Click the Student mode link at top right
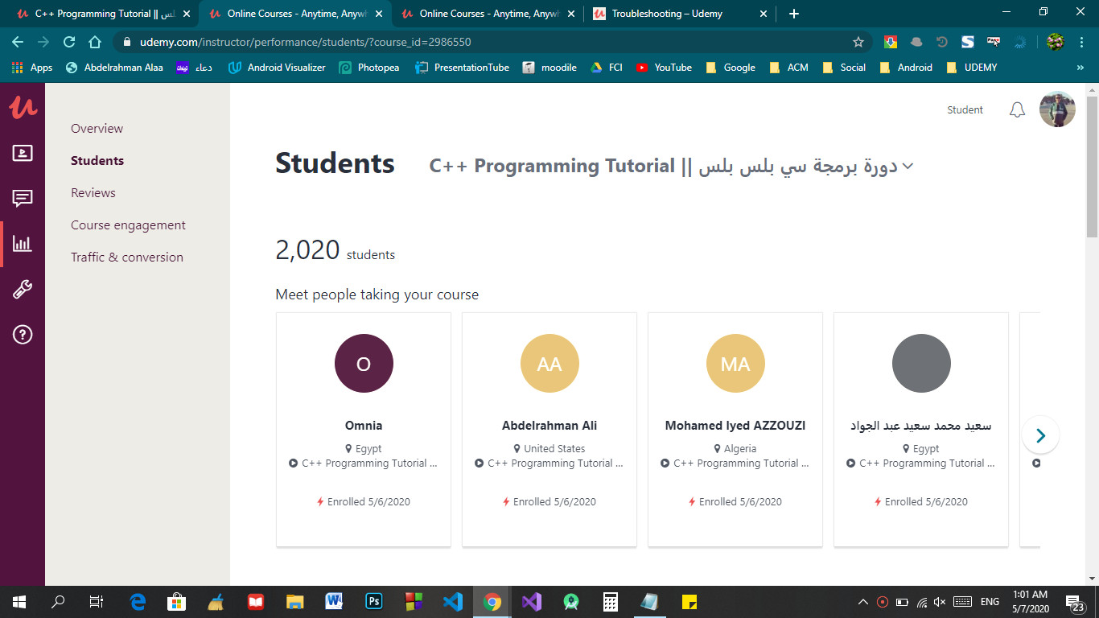This screenshot has height=618, width=1099. click(965, 109)
